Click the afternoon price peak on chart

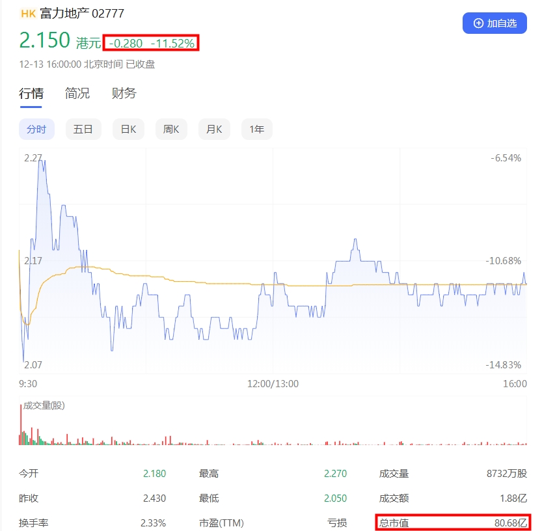point(355,240)
